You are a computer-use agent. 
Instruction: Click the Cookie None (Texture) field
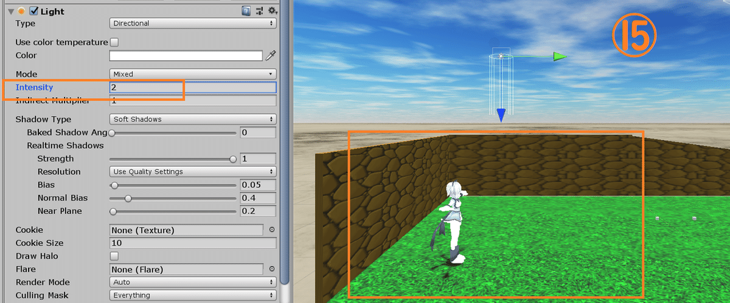[186, 230]
